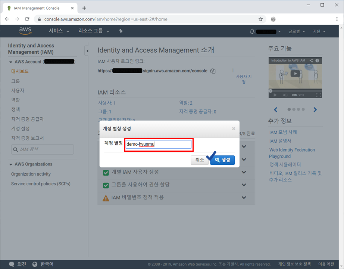
Task: Select the fourth carousel dot
Action: coord(303,109)
